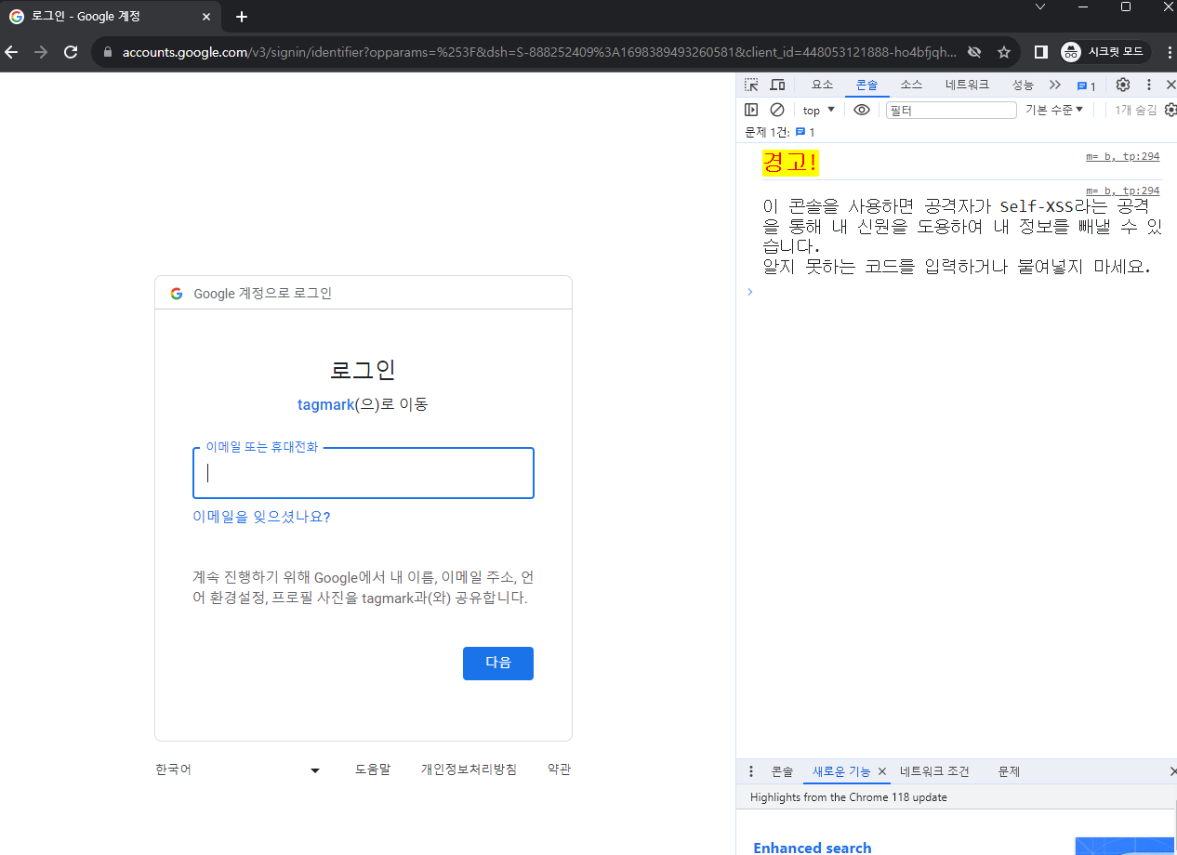The height and width of the screenshot is (855, 1177).
Task: Show the console sidebar icon
Action: point(751,110)
